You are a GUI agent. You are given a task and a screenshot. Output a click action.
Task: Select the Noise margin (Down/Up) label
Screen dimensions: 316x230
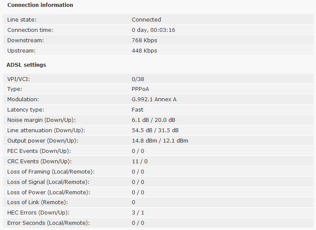(41, 120)
